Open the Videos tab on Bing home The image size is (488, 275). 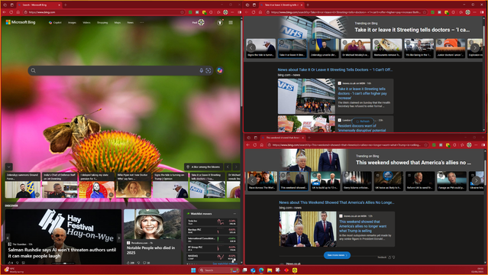[x=86, y=22]
